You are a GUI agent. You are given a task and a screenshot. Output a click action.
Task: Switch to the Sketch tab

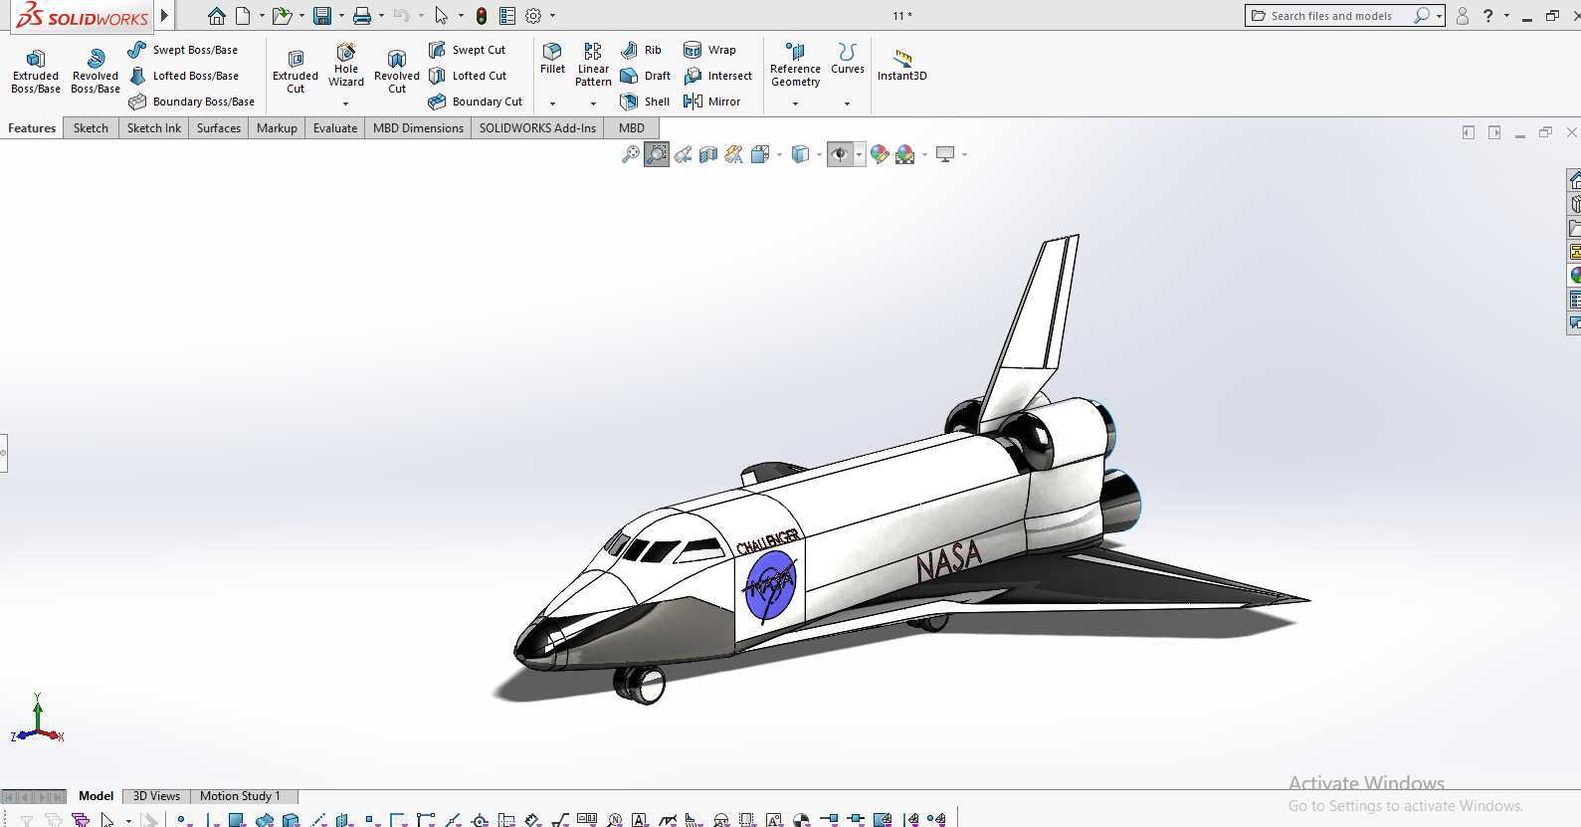[x=91, y=127]
